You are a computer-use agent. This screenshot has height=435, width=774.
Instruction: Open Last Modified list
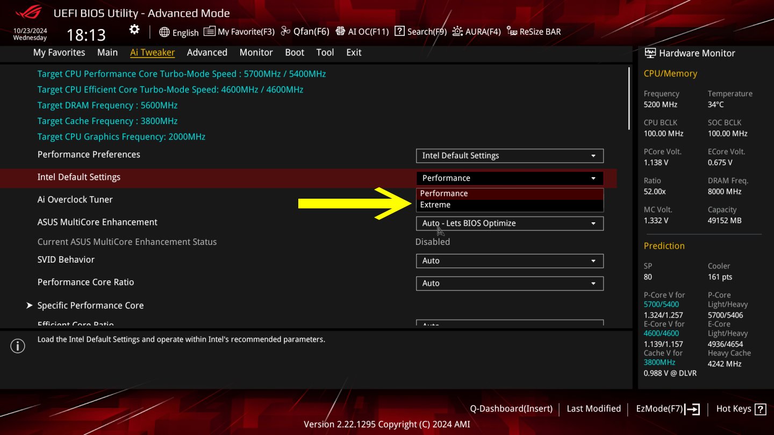pos(593,409)
